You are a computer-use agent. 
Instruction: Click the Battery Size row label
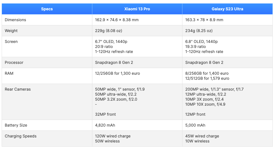(x=16, y=125)
